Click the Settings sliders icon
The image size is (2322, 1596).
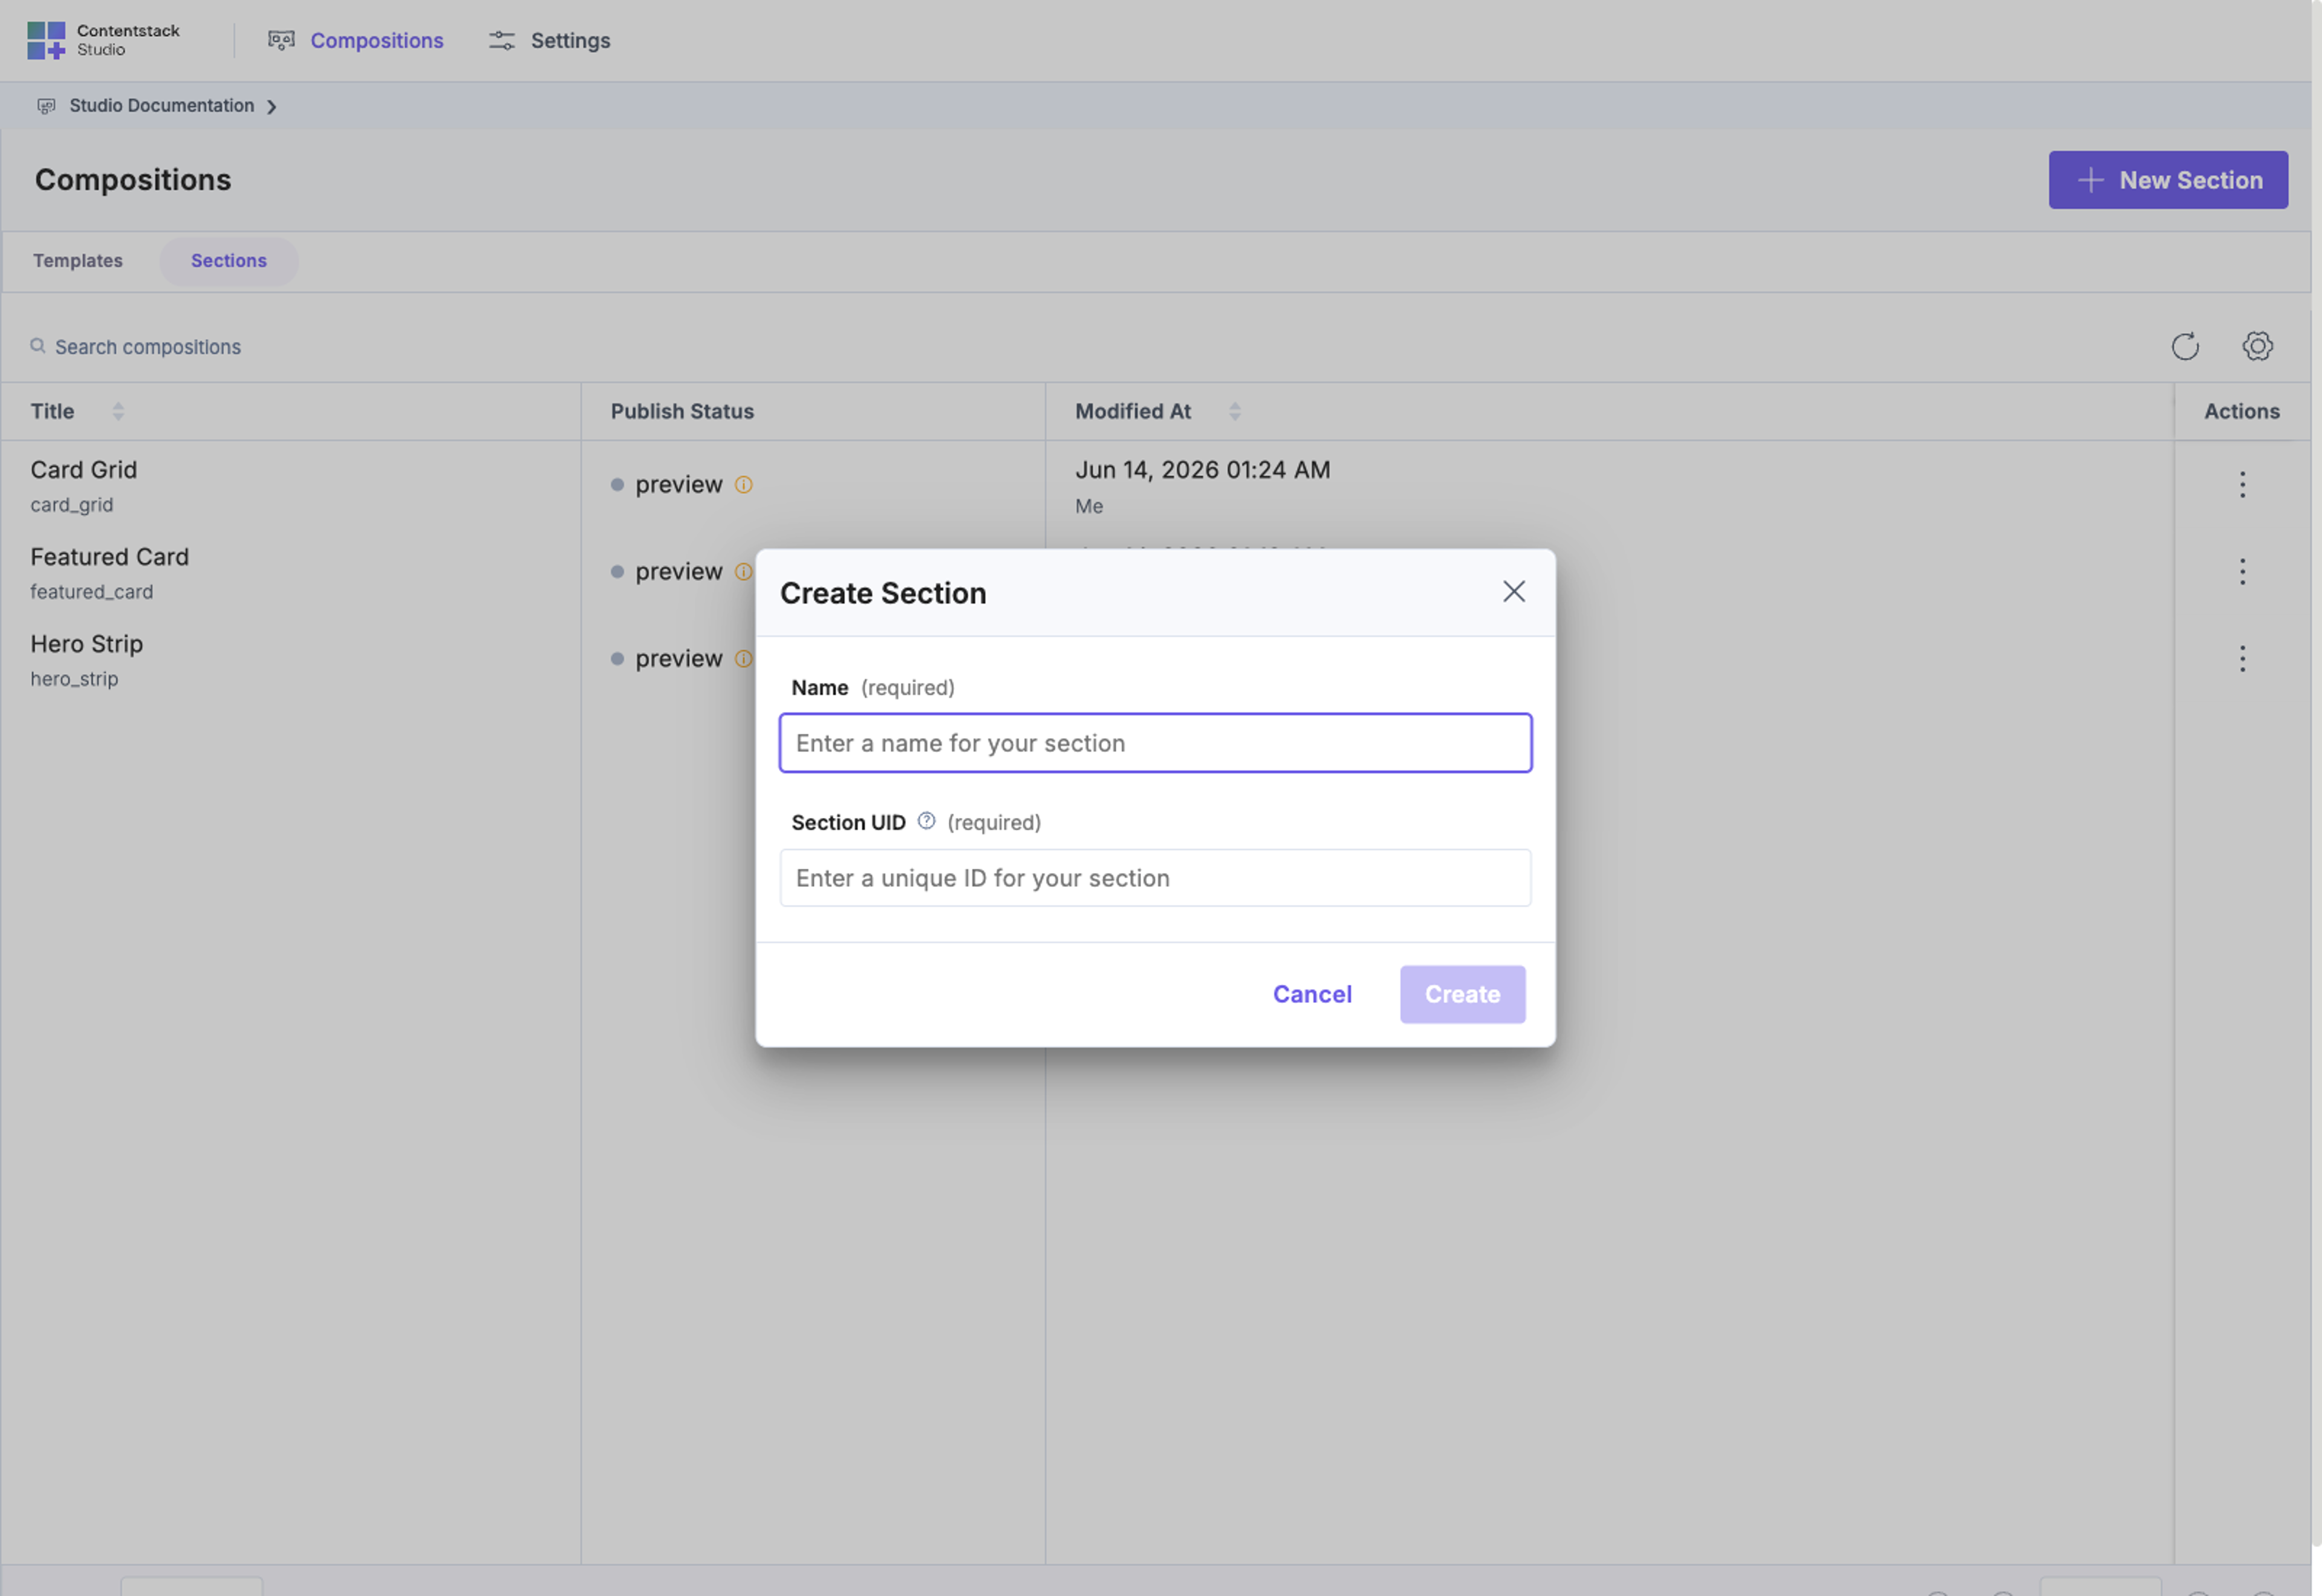[501, 40]
